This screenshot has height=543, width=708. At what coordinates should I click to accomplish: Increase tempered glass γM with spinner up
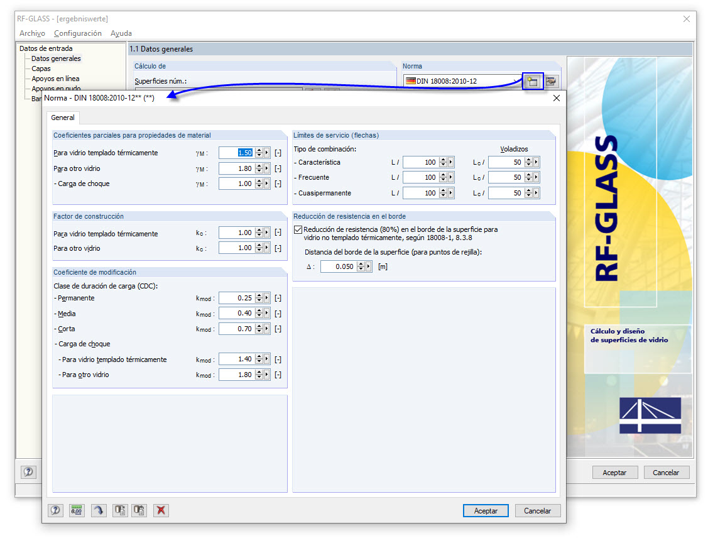coord(259,150)
